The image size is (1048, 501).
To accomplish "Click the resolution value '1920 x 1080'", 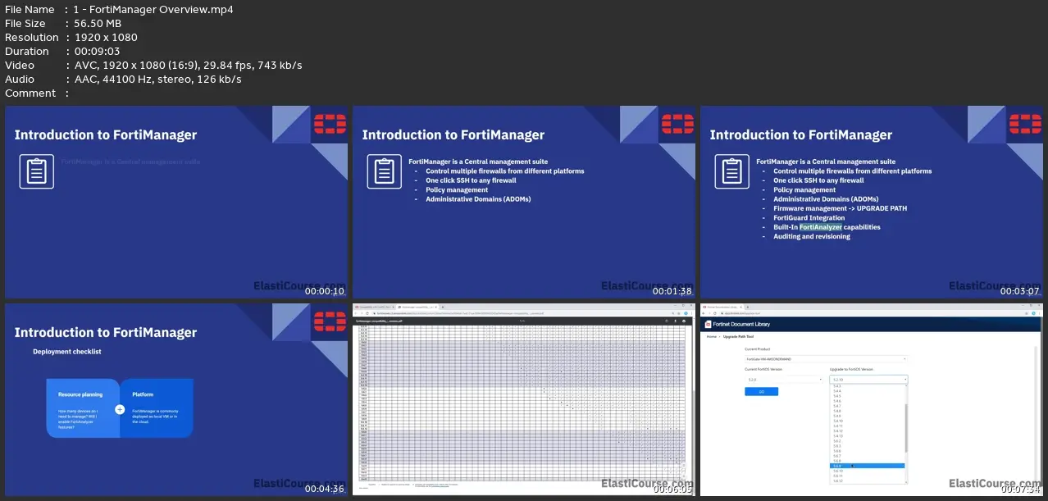I will click(106, 38).
